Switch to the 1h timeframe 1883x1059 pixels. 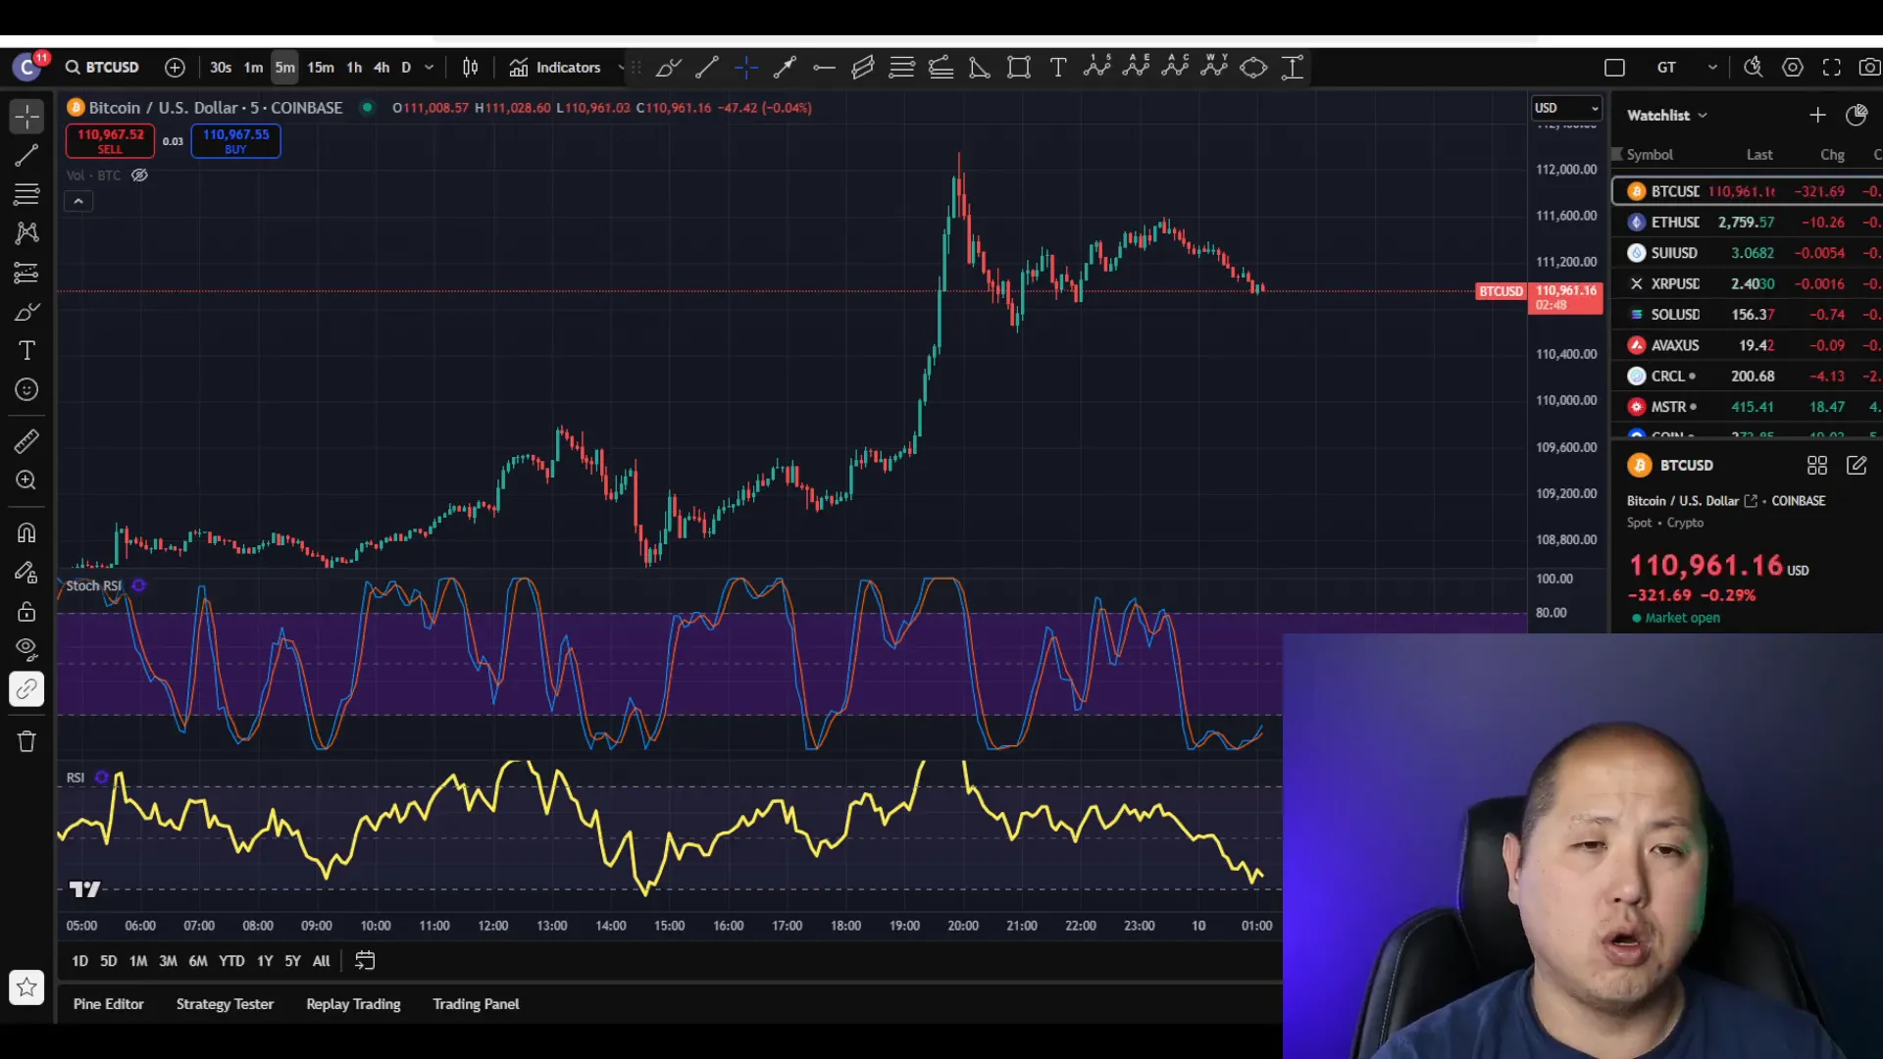coord(354,67)
